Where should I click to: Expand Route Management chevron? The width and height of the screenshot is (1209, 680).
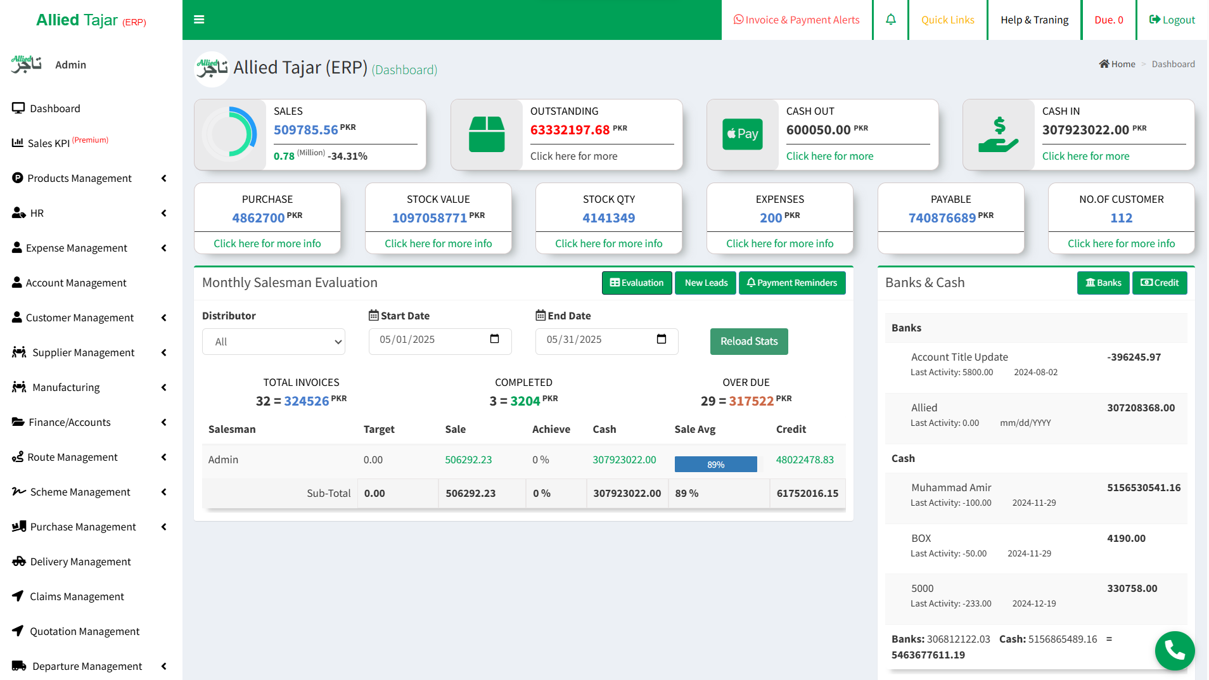[164, 457]
